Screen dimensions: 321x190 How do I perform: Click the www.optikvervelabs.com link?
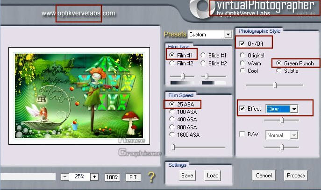tap(78, 13)
